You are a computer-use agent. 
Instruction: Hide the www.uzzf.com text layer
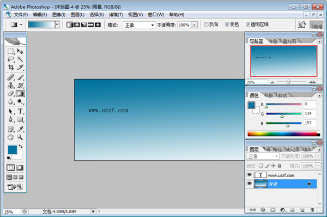pyautogui.click(x=250, y=174)
